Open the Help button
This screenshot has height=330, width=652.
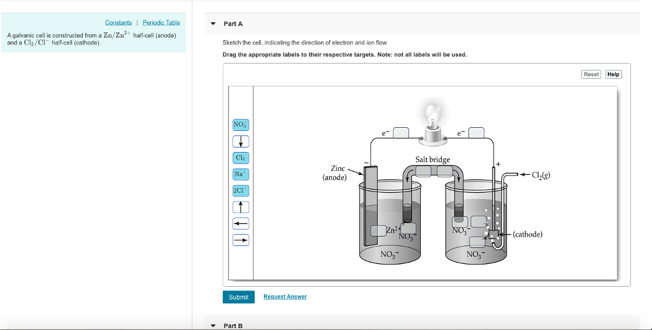click(x=613, y=74)
